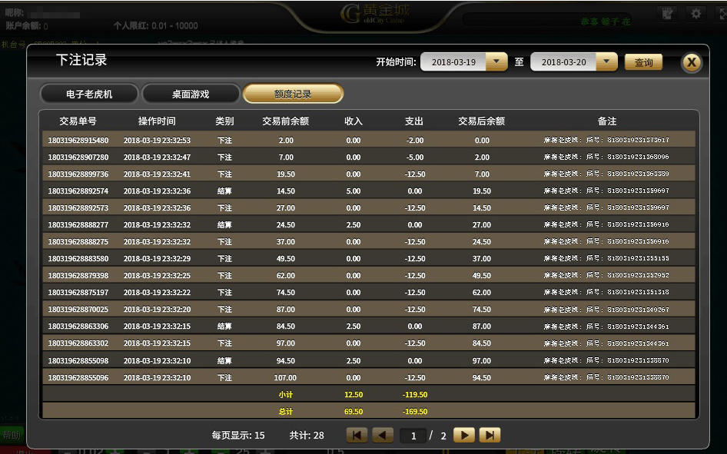Select the 额度记录 tab
727x454 pixels.
[x=293, y=94]
